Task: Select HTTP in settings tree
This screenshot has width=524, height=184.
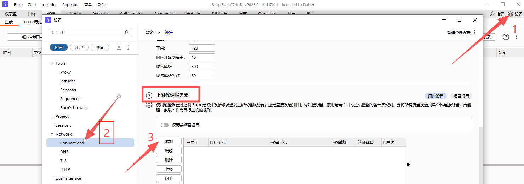Action: pyautogui.click(x=65, y=169)
